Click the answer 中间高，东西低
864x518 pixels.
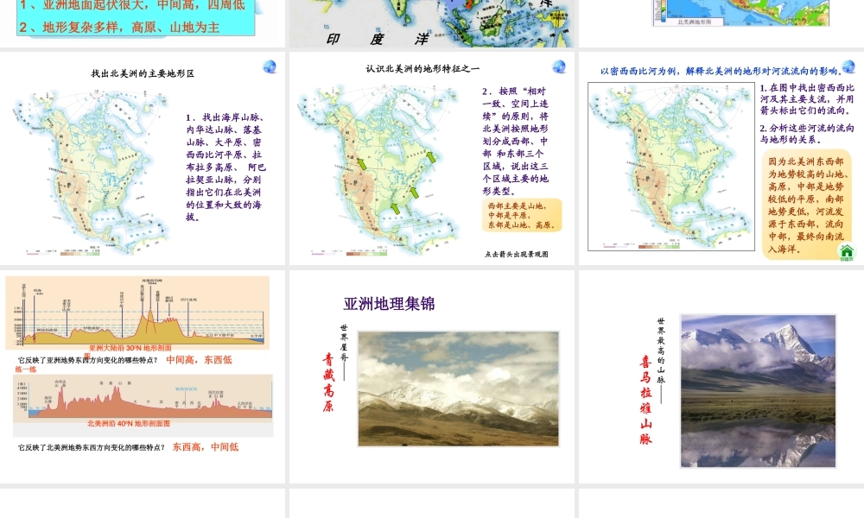pos(199,359)
